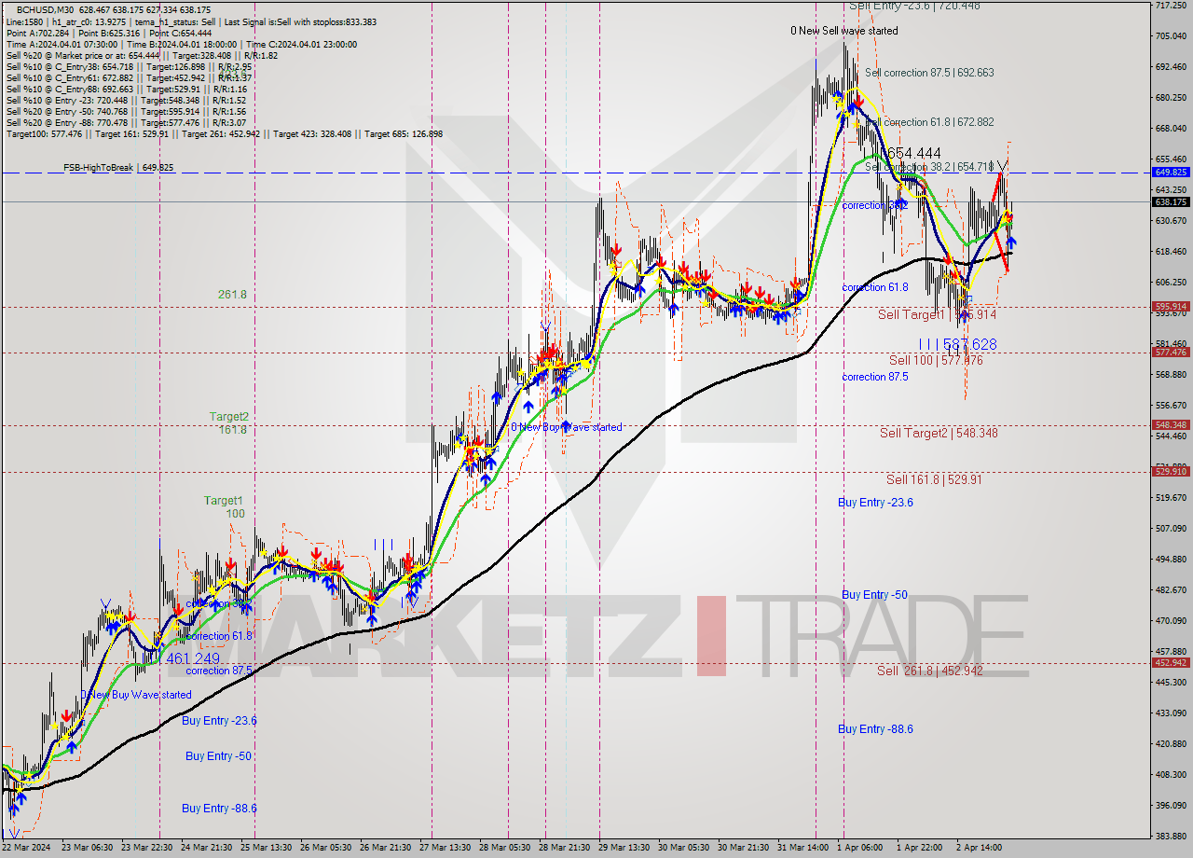Click the red 548.348 price tag
This screenshot has width=1193, height=858.
coord(1171,425)
